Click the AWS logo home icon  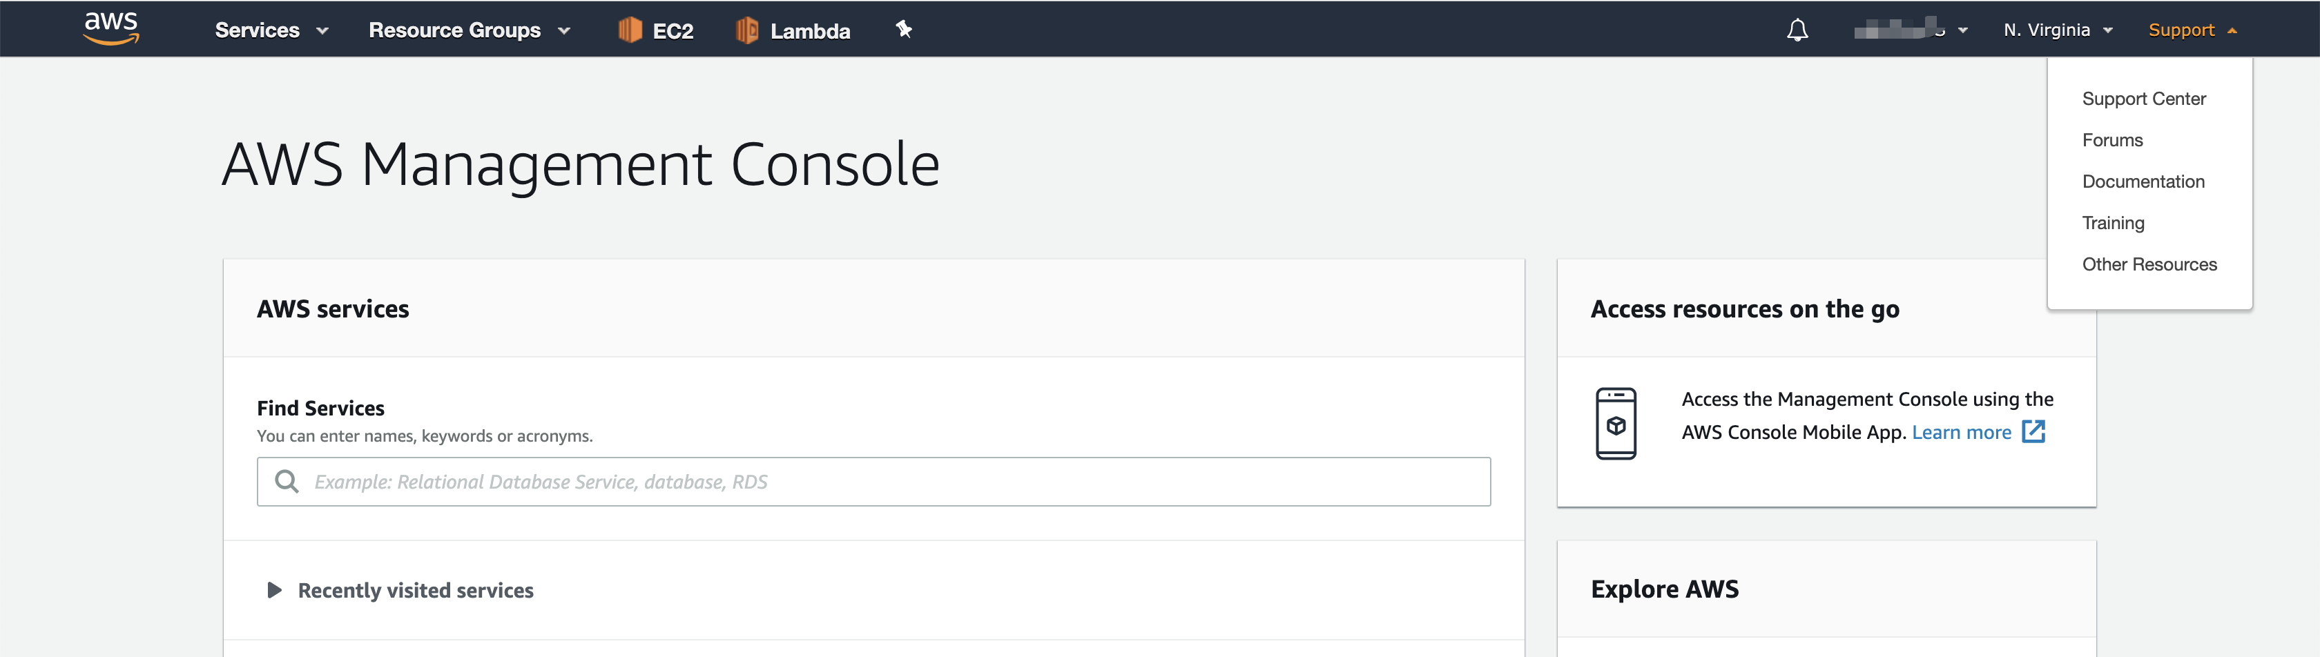(110, 28)
